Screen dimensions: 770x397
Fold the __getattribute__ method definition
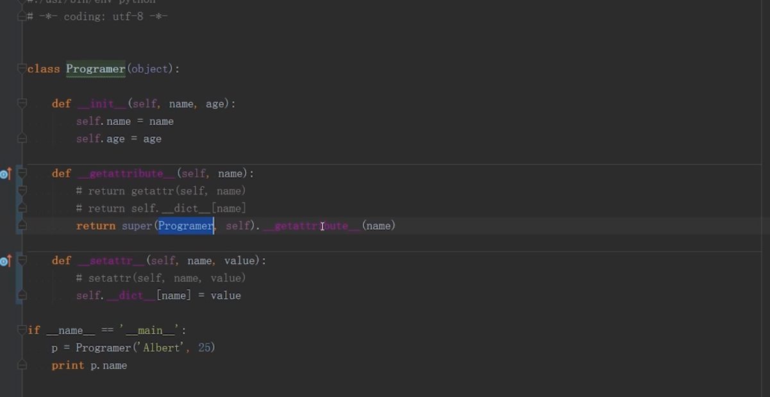click(x=22, y=173)
